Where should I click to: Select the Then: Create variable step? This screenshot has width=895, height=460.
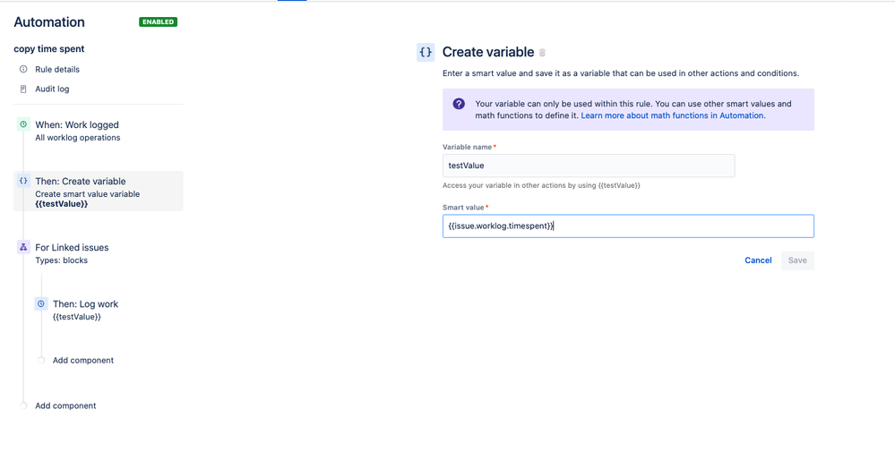pyautogui.click(x=99, y=192)
